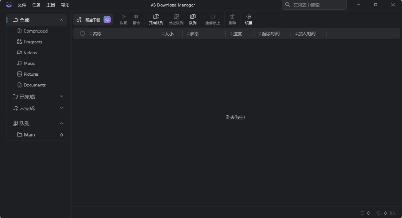Expand the 未完成 category chevron
402x218 pixels.
pyautogui.click(x=62, y=108)
